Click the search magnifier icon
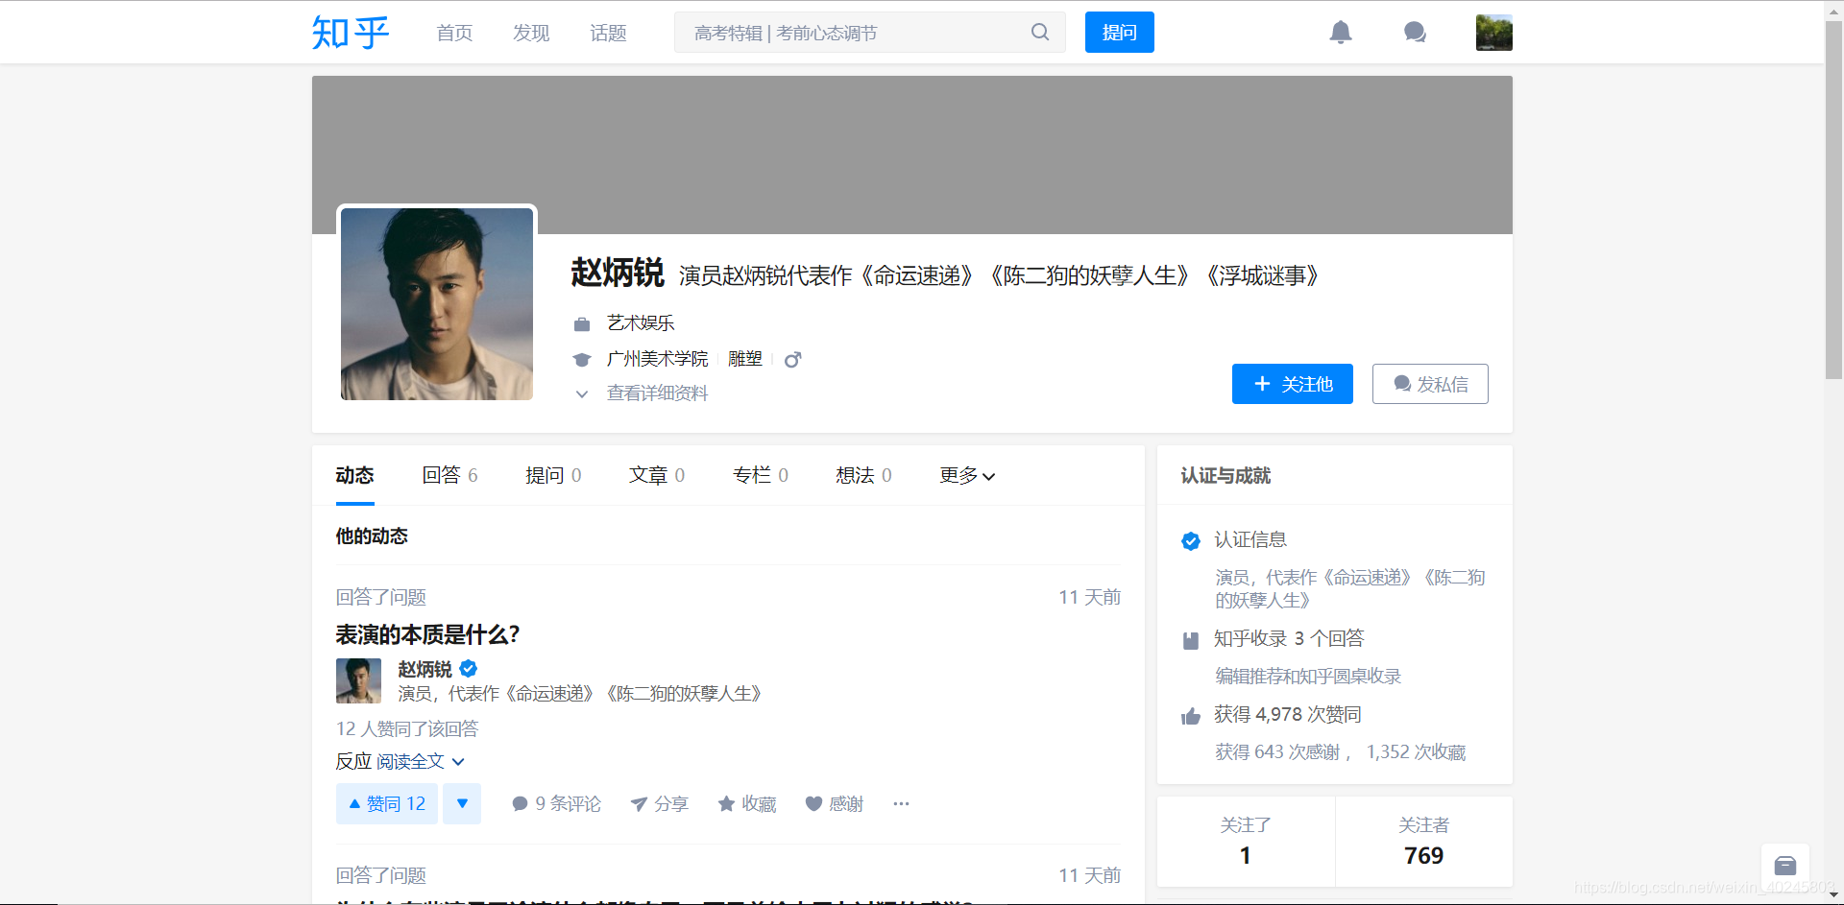This screenshot has width=1844, height=905. tap(1040, 33)
